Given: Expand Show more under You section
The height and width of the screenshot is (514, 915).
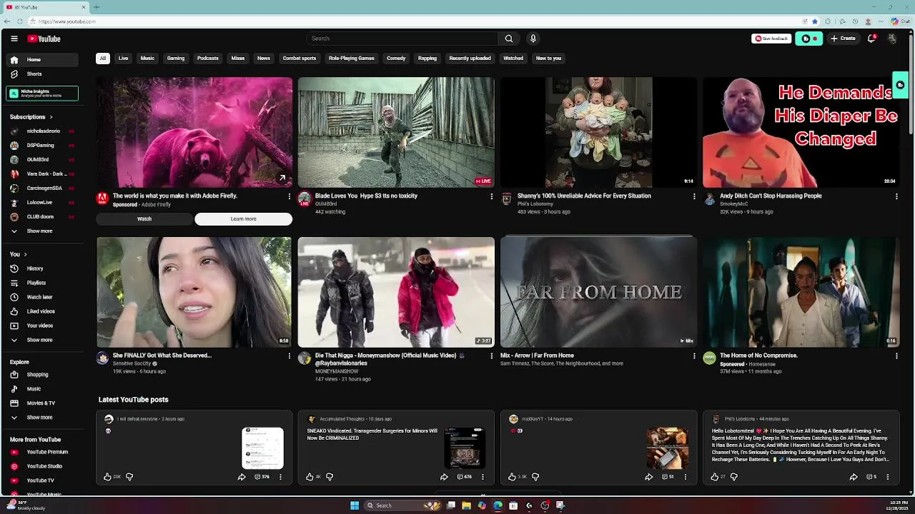Looking at the screenshot, I should click(x=43, y=340).
